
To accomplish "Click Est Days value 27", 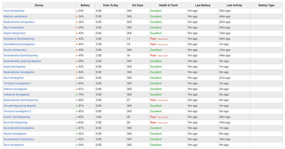I will (x=128, y=100).
